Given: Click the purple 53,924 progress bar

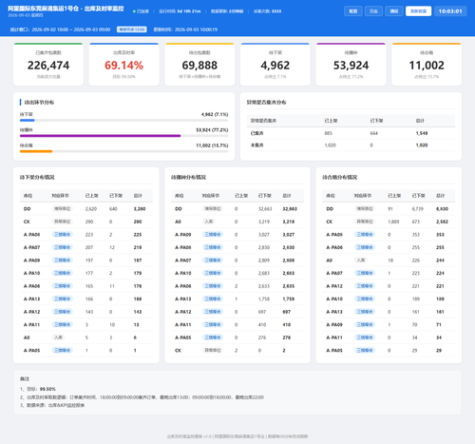Looking at the screenshot, I should pyautogui.click(x=100, y=136).
